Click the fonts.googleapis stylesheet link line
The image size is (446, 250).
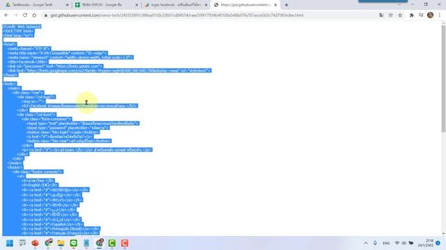coord(109,71)
